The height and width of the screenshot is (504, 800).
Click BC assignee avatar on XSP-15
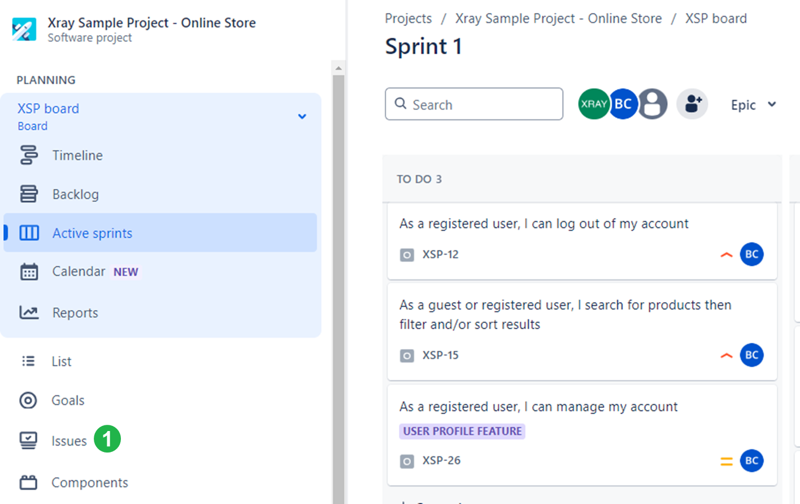pos(752,355)
